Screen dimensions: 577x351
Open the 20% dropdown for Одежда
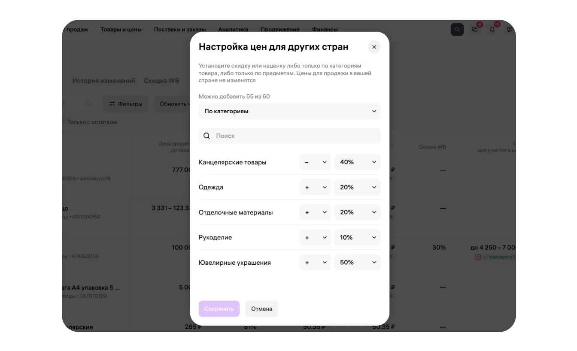tap(357, 188)
